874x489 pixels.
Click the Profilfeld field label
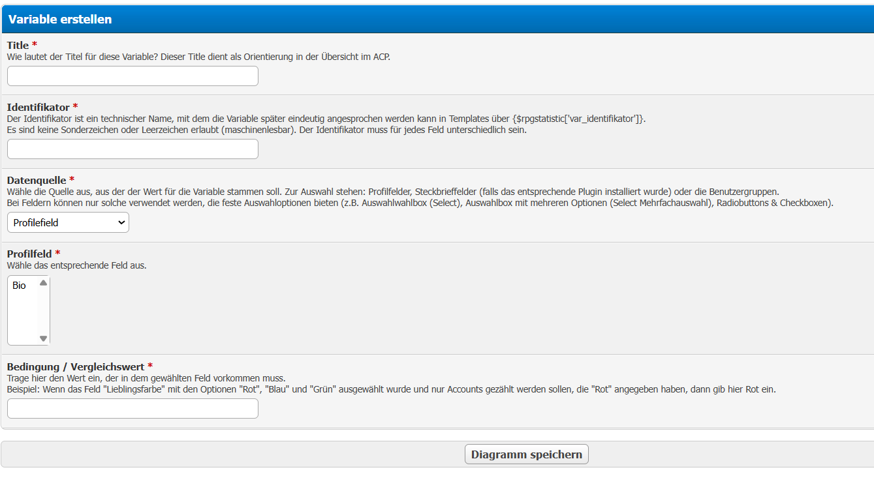click(x=29, y=253)
